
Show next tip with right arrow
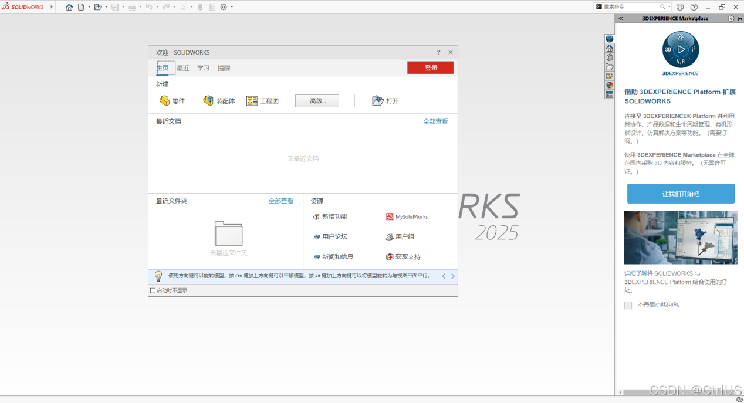click(452, 276)
